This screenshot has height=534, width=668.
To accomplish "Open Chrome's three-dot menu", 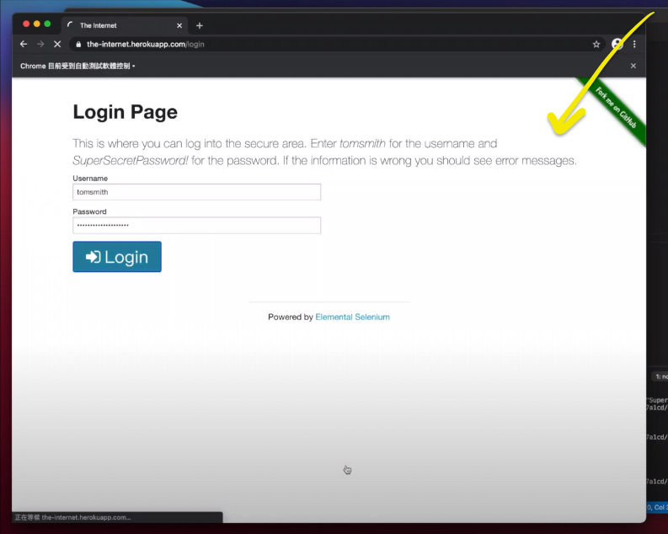I will (634, 44).
